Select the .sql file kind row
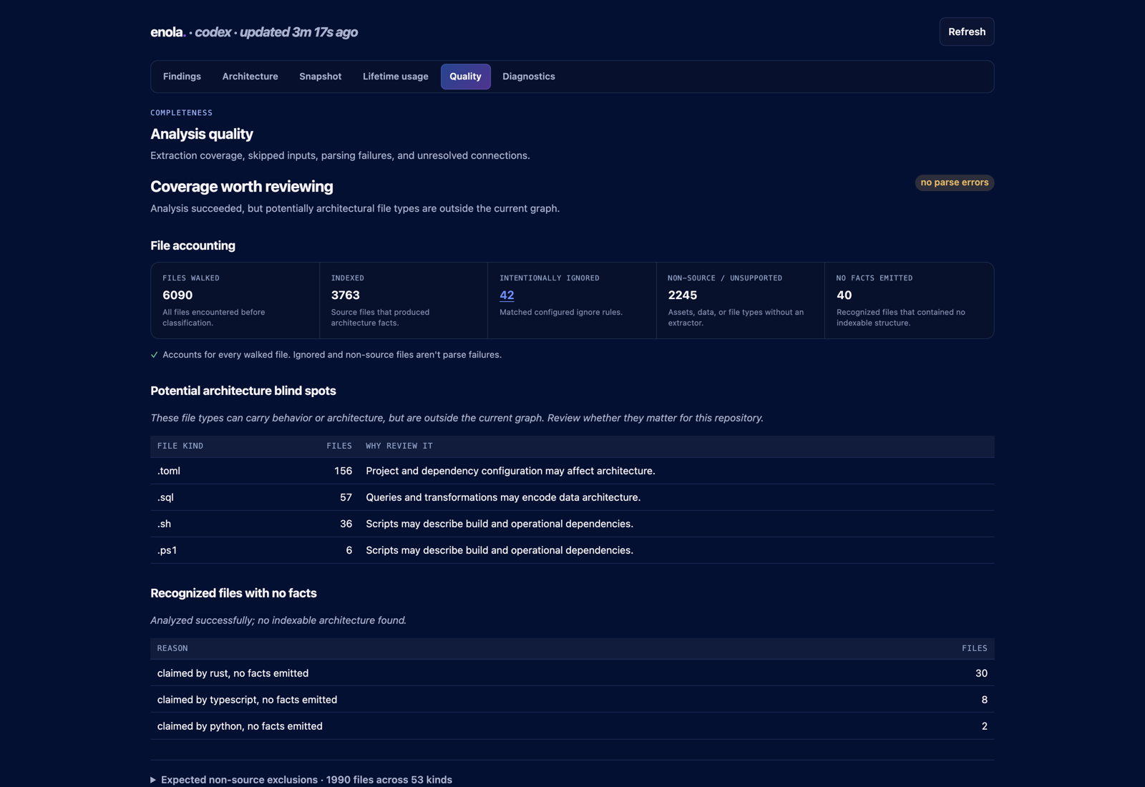This screenshot has height=787, width=1145. pyautogui.click(x=572, y=497)
